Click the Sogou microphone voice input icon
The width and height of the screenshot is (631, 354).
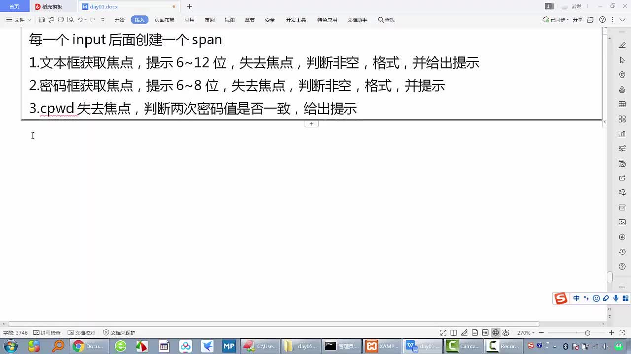(616, 298)
